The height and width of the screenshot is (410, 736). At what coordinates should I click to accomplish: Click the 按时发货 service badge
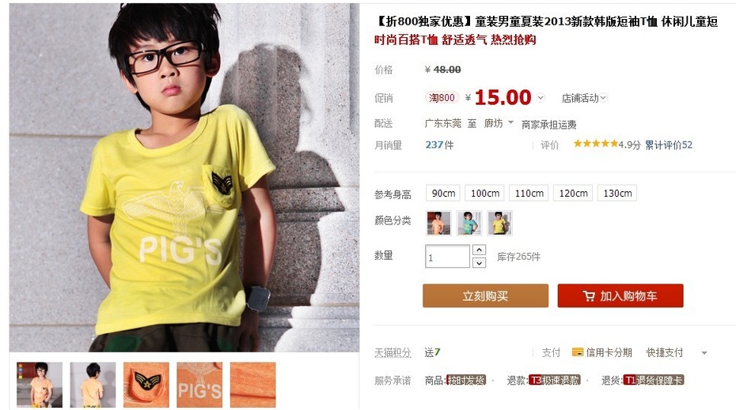point(466,380)
